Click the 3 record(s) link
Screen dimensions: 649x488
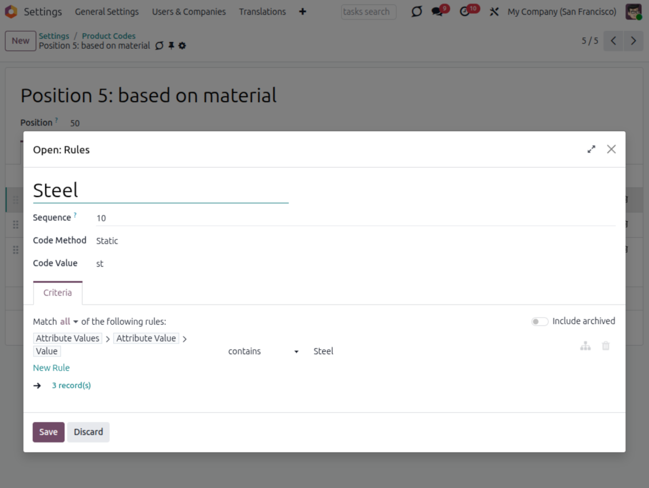[71, 386]
